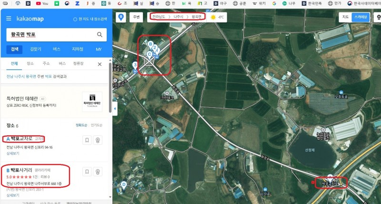This screenshot has height=204, width=381.
Task: Select the 길찾기 tab
Action: 35,49
